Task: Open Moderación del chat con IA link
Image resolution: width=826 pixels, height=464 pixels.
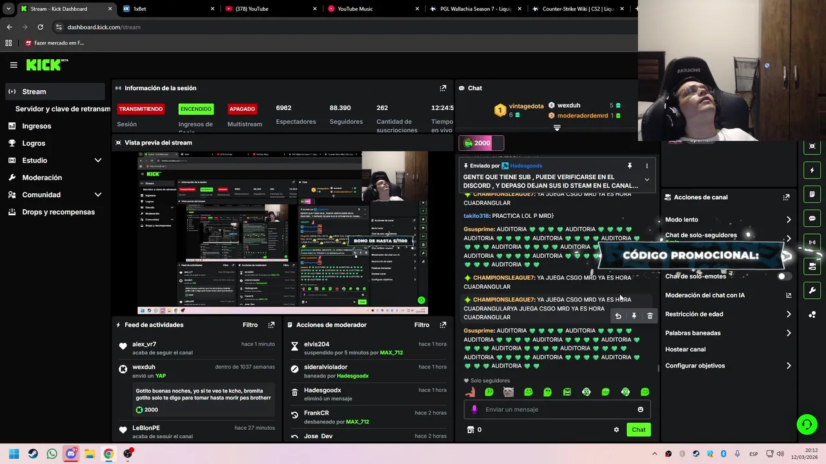Action: click(x=728, y=295)
